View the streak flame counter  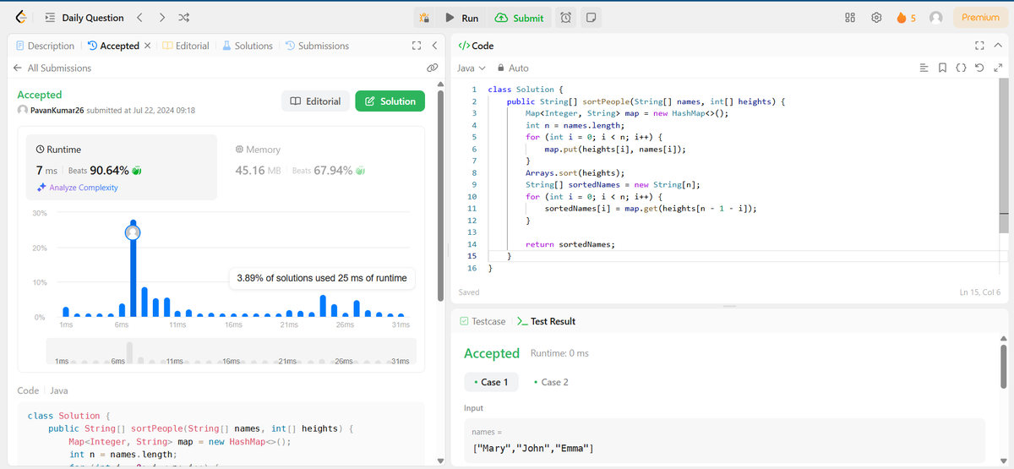pos(907,18)
